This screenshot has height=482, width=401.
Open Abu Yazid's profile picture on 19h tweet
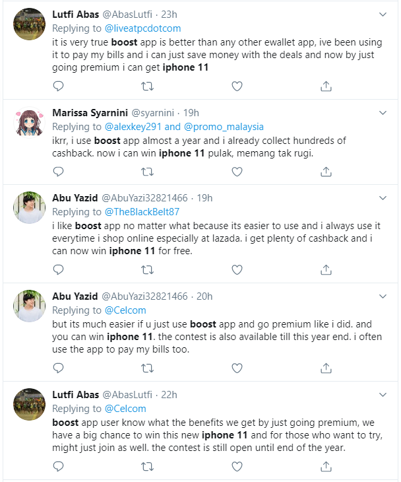(29, 209)
